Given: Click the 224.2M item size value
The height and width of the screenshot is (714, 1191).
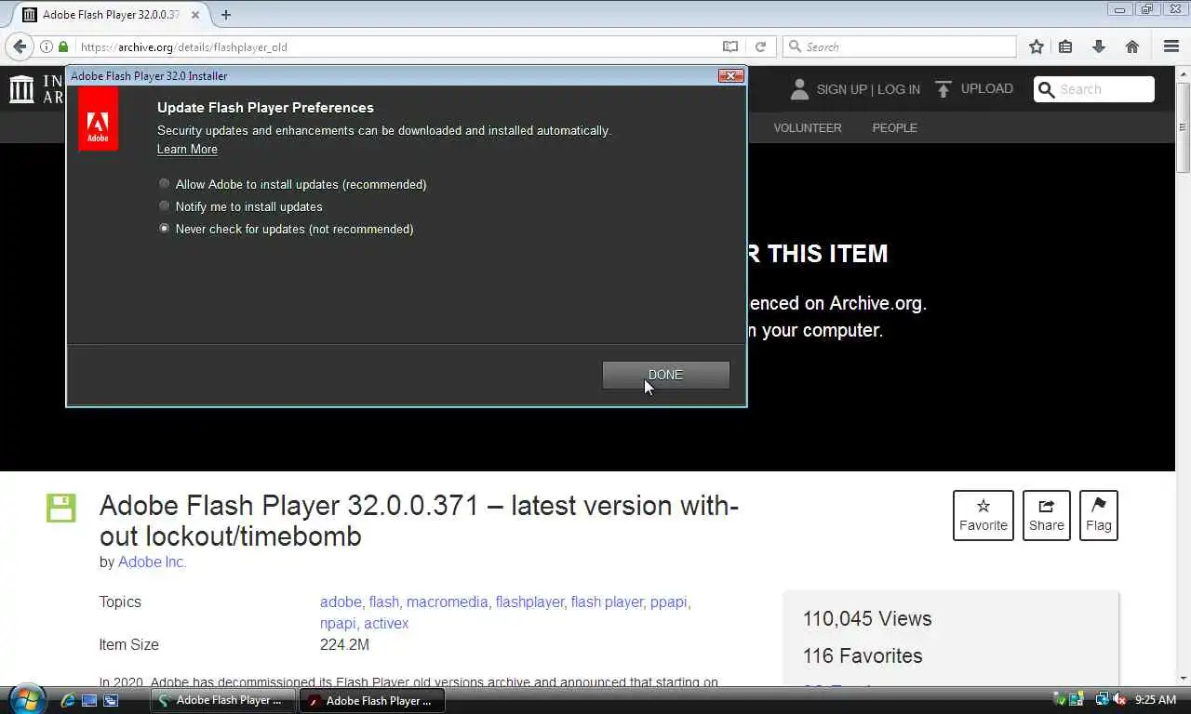Looking at the screenshot, I should tap(344, 644).
